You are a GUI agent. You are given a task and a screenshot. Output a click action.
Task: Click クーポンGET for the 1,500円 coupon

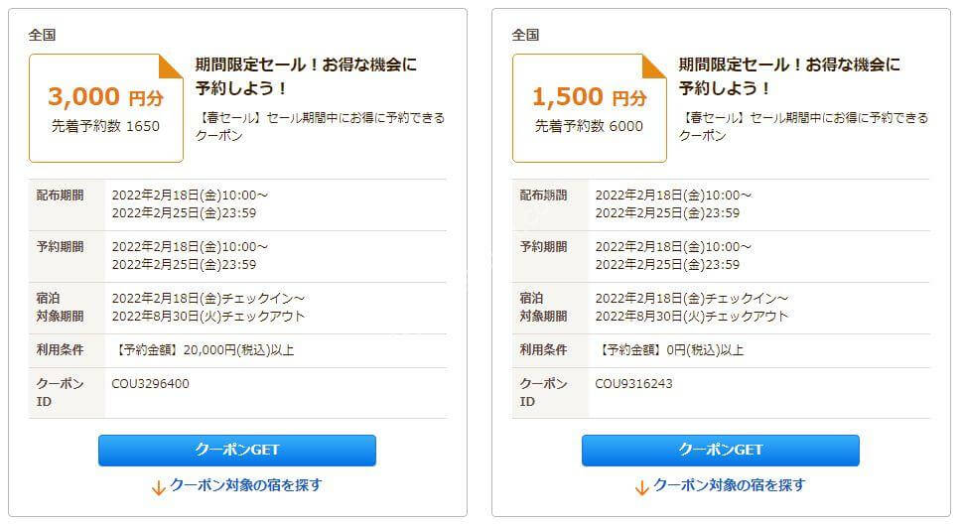pyautogui.click(x=720, y=451)
